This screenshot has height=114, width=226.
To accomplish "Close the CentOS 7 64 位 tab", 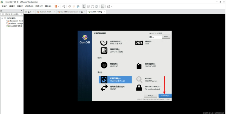I will point(104,12).
